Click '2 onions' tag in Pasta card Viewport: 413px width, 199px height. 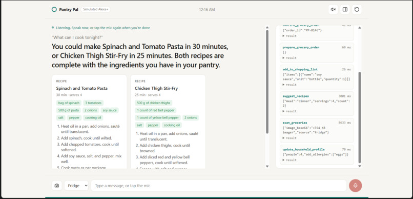click(91, 110)
